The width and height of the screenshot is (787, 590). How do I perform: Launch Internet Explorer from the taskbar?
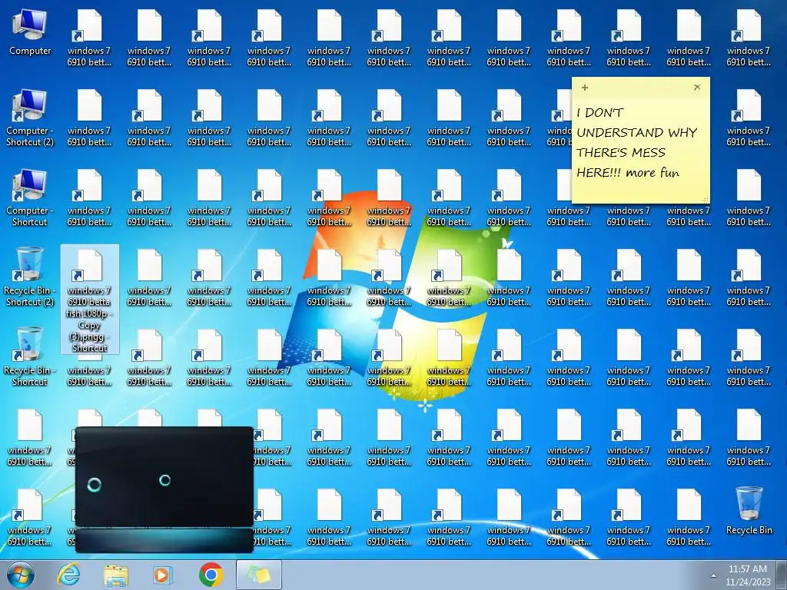tap(68, 575)
